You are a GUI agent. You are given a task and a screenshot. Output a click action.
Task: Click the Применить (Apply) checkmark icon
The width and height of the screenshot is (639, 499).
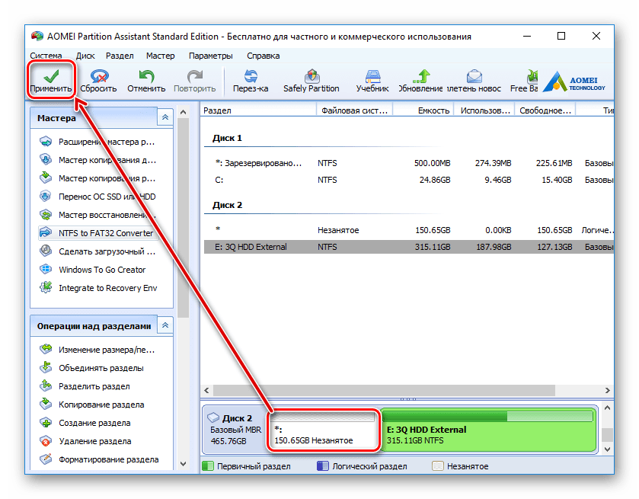51,76
